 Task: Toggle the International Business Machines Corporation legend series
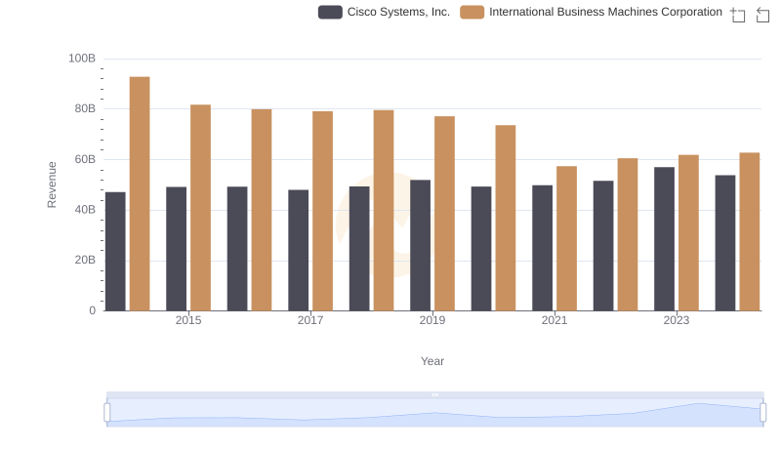(x=592, y=12)
